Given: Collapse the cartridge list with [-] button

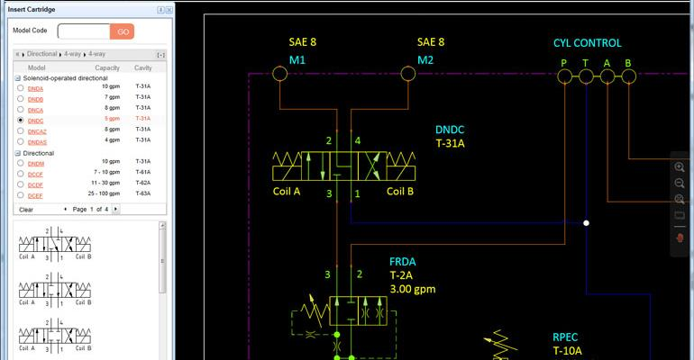Looking at the screenshot, I should click(x=160, y=55).
